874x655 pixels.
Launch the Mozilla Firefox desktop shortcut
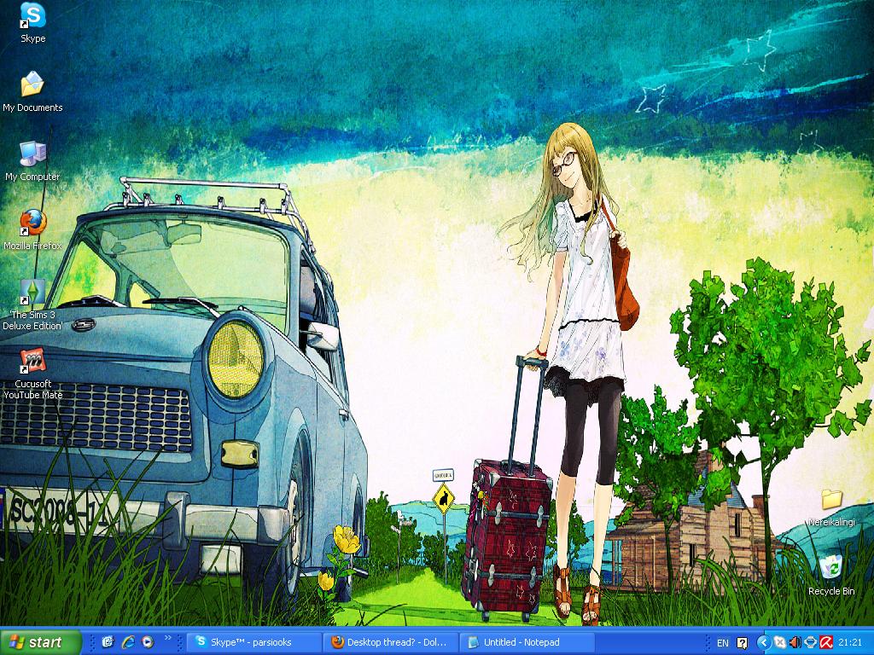pos(32,229)
